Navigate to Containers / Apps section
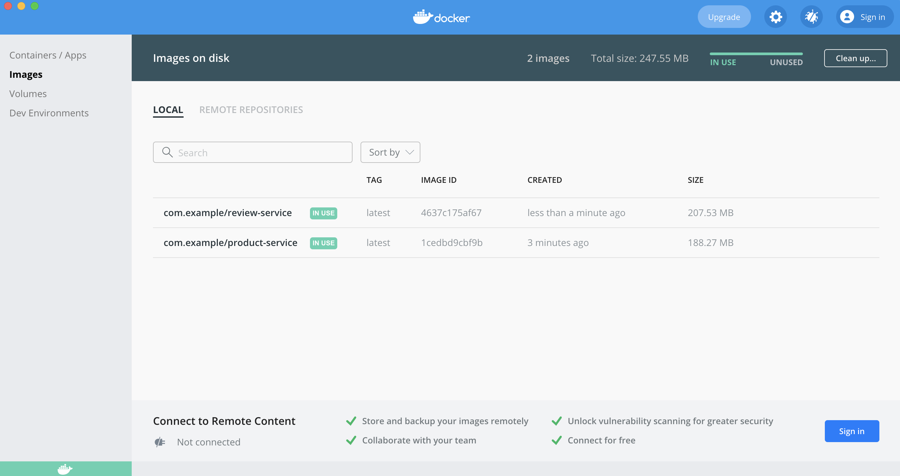This screenshot has width=900, height=476. 48,55
